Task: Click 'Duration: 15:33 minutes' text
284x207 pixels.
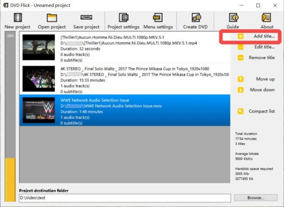Action: (83, 80)
